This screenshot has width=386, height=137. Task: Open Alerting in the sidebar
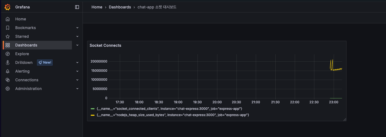(22, 71)
